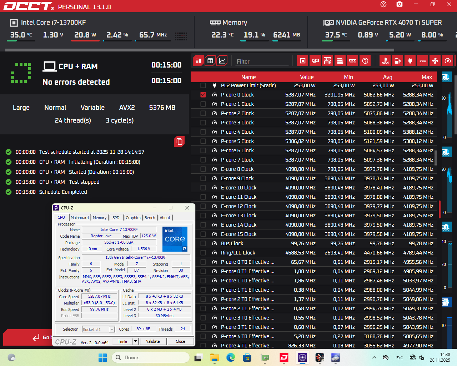This screenshot has height=366, width=457.
Task: Click the "No errors detected" status text
Action: pos(76,82)
